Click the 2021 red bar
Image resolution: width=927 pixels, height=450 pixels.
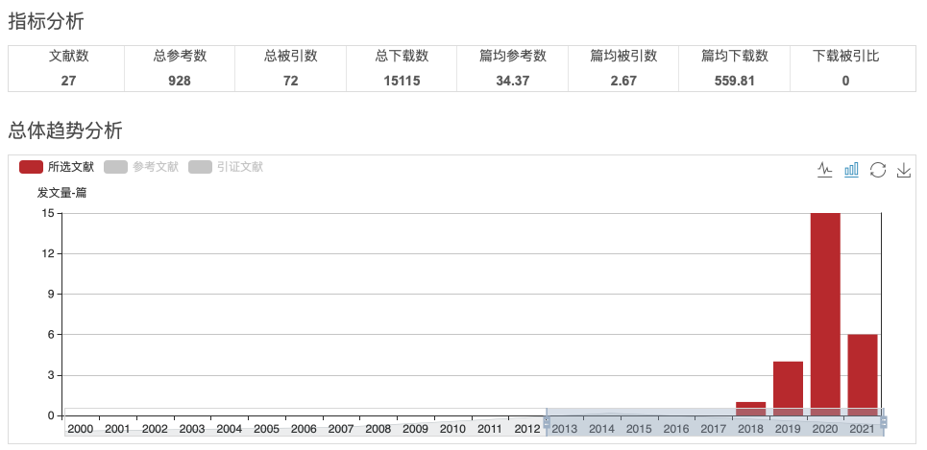863,375
